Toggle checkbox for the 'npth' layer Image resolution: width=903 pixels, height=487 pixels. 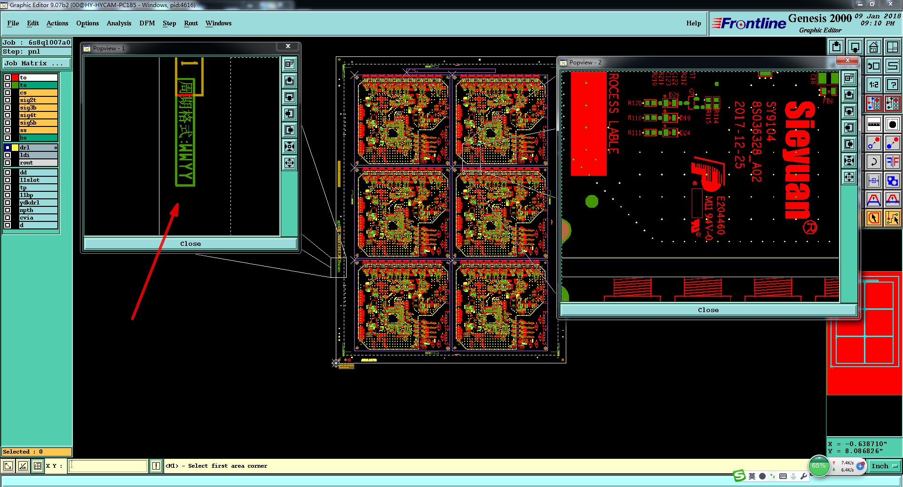8,210
